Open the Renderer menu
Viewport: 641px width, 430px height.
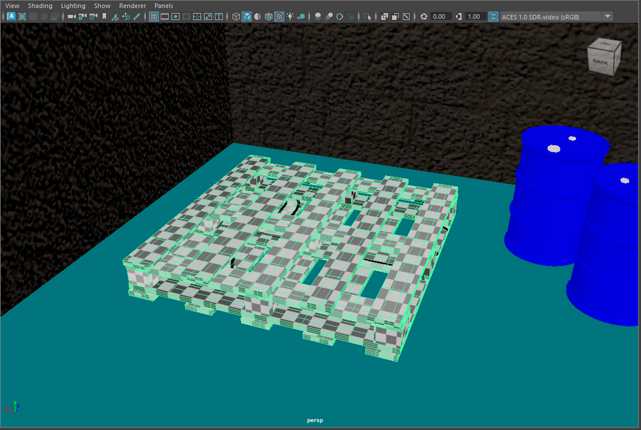[x=132, y=5]
